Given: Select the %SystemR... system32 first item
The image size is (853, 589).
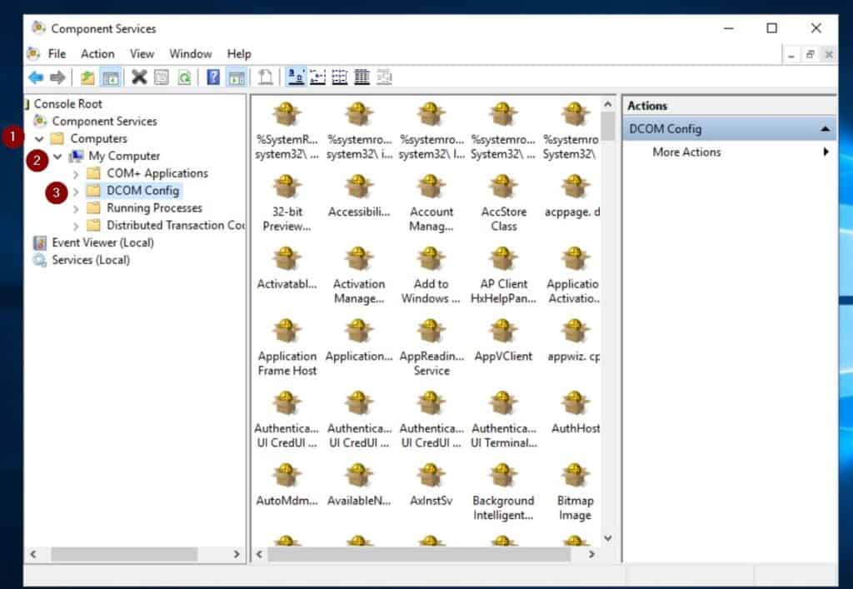Looking at the screenshot, I should [287, 131].
